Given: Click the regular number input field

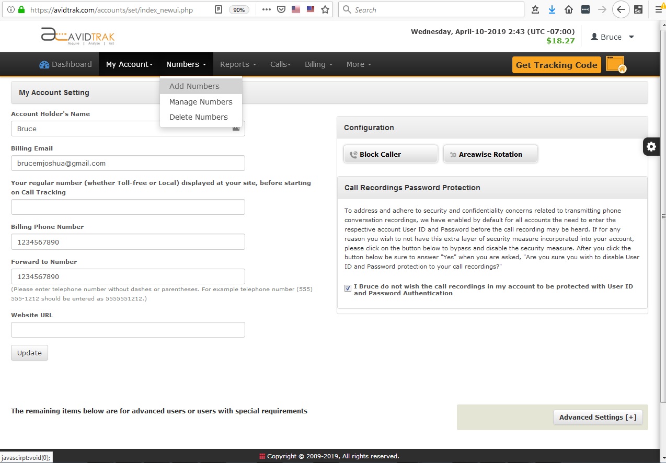Looking at the screenshot, I should point(128,207).
